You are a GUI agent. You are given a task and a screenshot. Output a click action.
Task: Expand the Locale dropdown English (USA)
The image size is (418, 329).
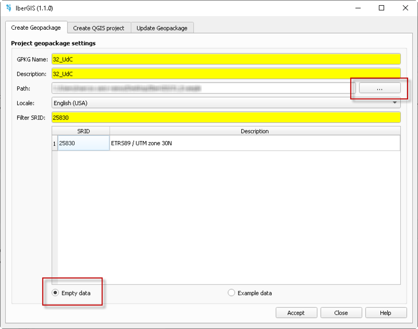pyautogui.click(x=226, y=103)
